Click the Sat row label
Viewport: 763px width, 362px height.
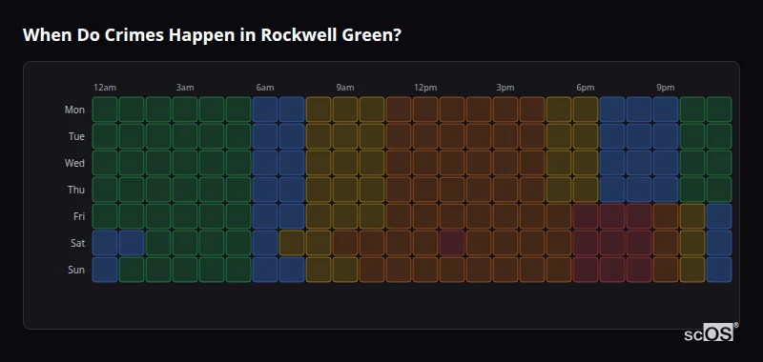(77, 244)
